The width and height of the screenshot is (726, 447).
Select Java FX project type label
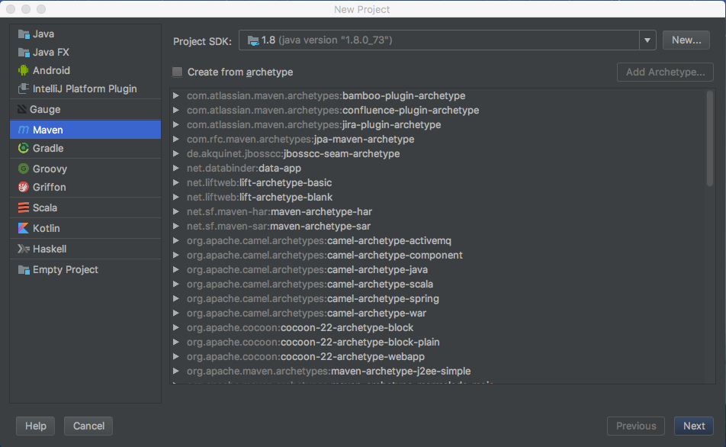pyautogui.click(x=51, y=52)
